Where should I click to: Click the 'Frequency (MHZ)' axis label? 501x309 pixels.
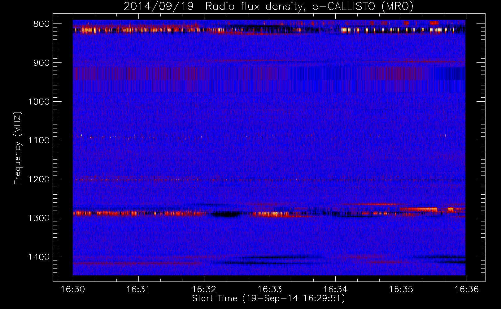click(x=18, y=148)
